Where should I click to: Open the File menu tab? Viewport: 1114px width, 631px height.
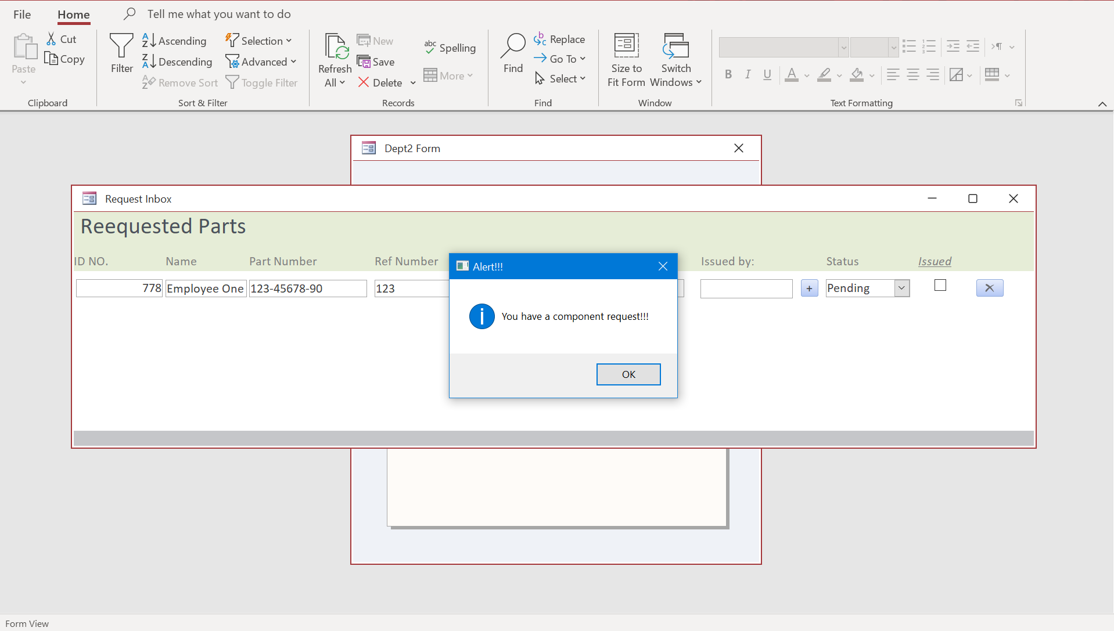[22, 15]
